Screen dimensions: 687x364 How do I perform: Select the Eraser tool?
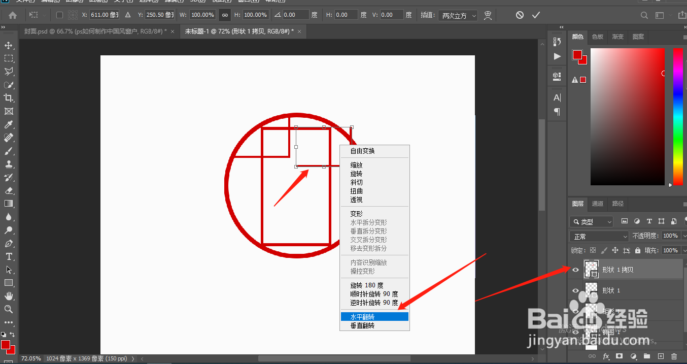coord(9,190)
